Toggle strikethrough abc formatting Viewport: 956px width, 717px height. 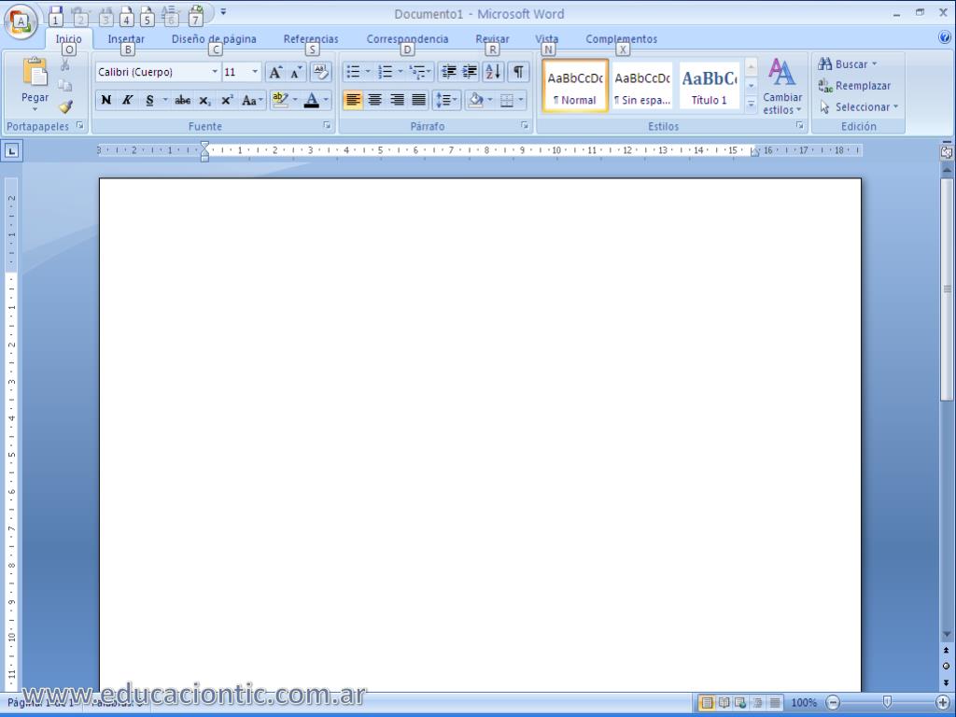182,100
